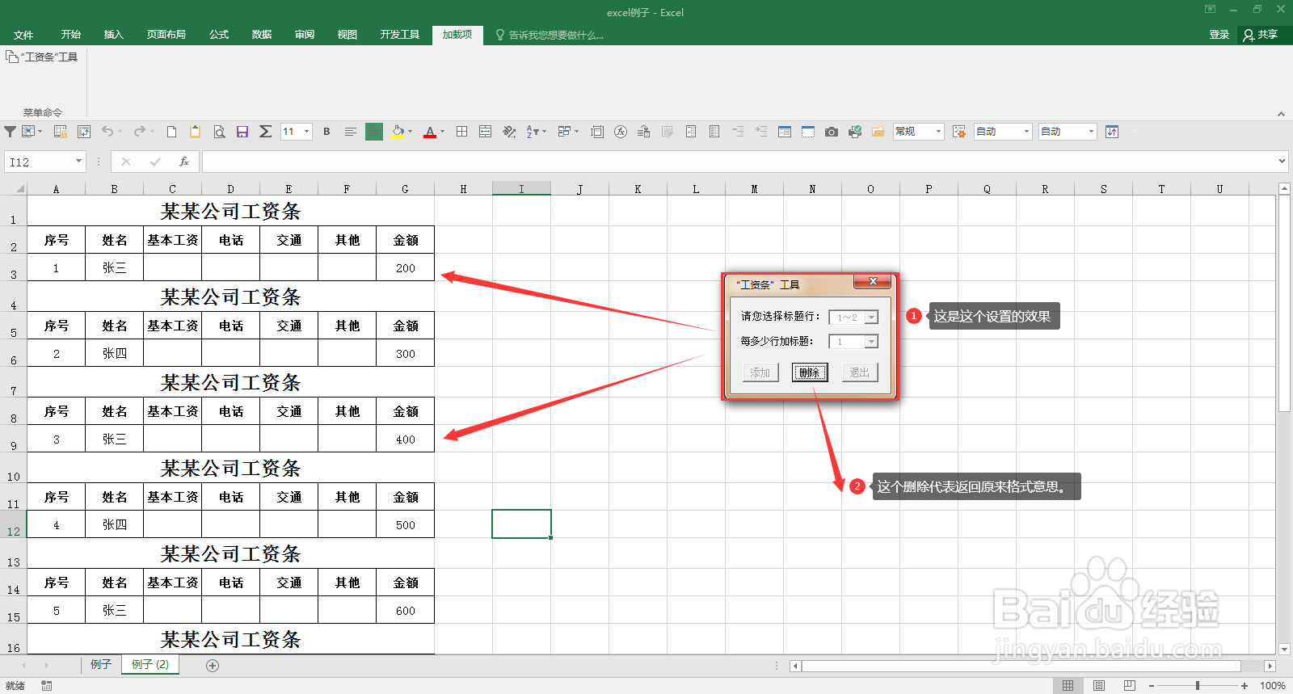
Task: Click the sort A-Z filter icon
Action: point(533,132)
